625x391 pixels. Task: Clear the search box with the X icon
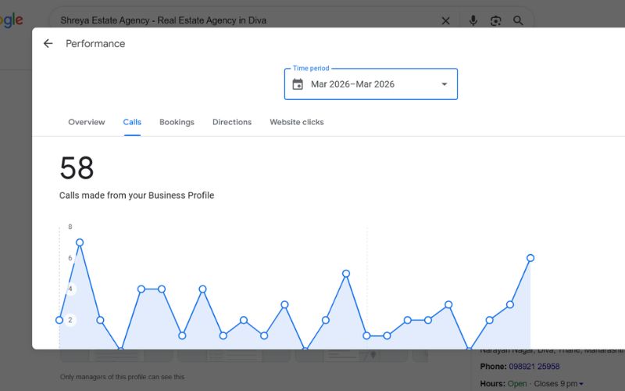[445, 20]
